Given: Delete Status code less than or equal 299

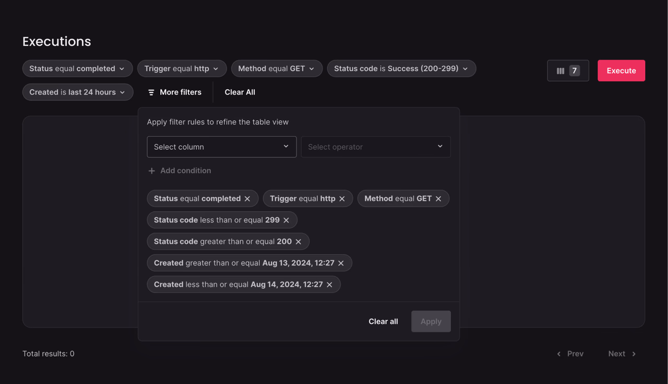Looking at the screenshot, I should 287,220.
